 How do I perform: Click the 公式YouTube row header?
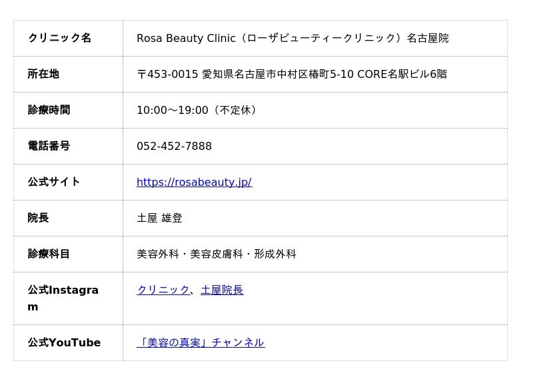(64, 342)
